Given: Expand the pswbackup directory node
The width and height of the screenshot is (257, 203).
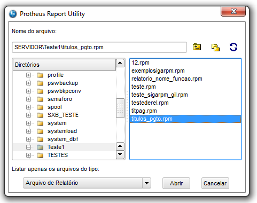Looking at the screenshot, I should [28, 83].
